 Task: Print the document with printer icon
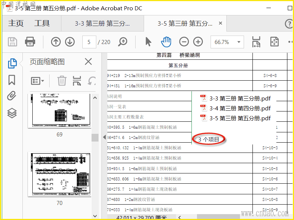click(30, 42)
